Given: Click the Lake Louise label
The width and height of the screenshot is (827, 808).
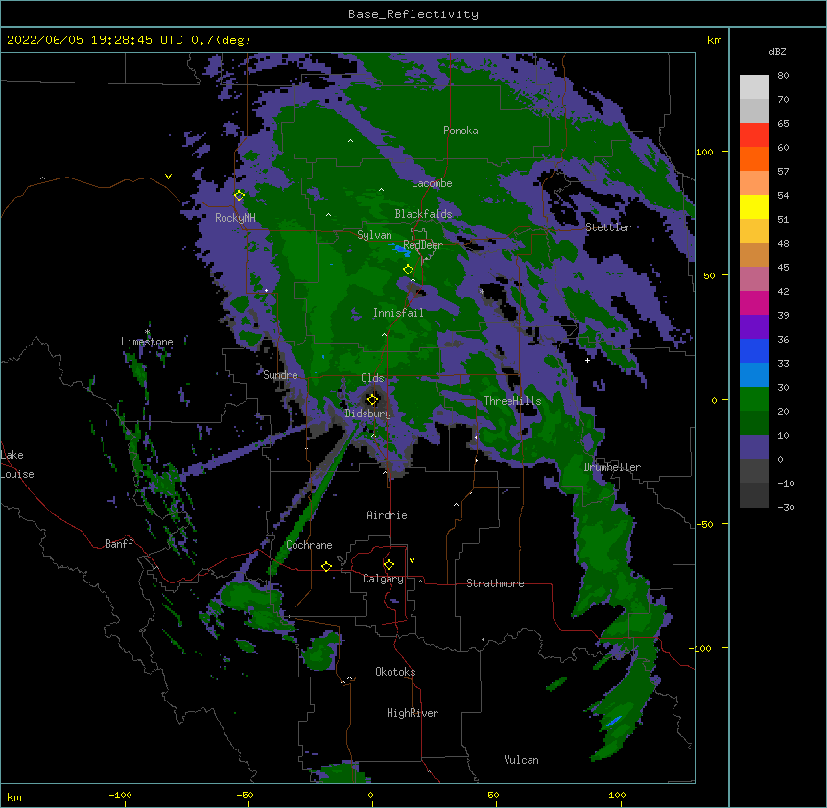Looking at the screenshot, I should pos(17,464).
